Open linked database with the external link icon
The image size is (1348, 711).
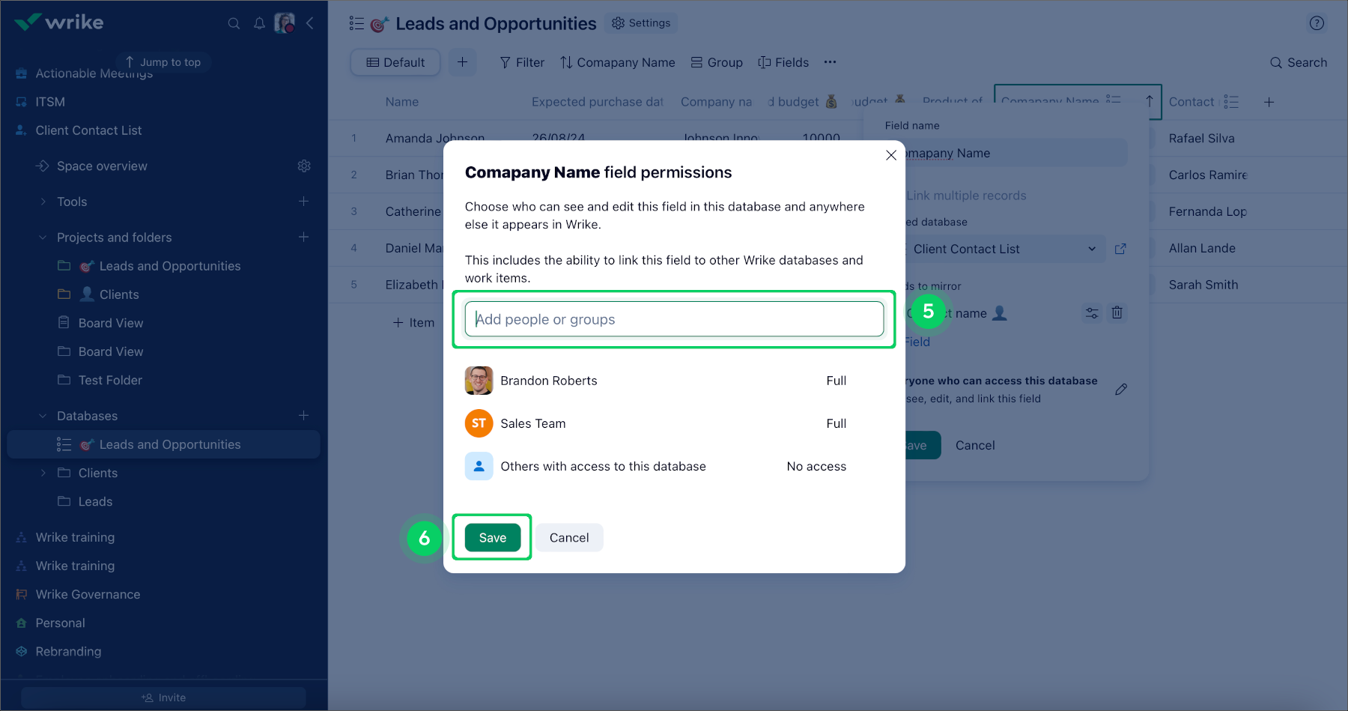tap(1121, 249)
